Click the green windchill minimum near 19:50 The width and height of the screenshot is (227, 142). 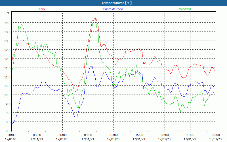180,112
